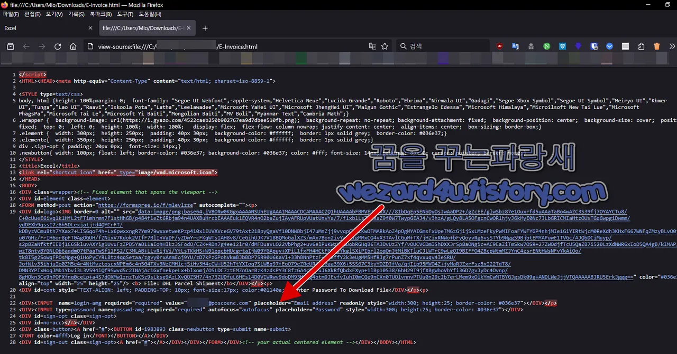
Task: Open the 도구(T) menu
Action: [125, 14]
